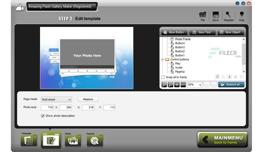Click the New Text button
Screen dimensions: 263x152
click(x=202, y=32)
